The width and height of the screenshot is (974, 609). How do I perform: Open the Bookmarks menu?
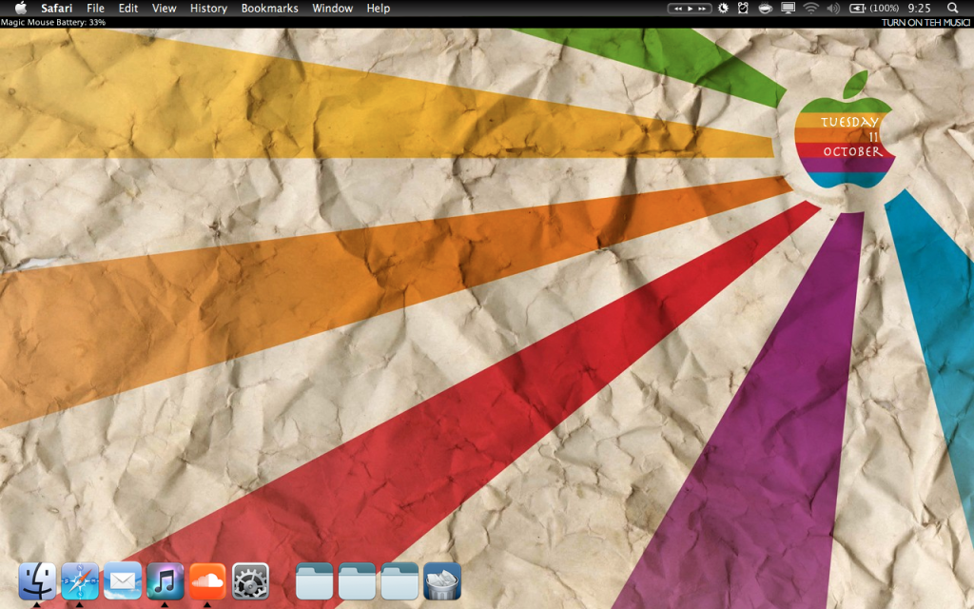click(269, 8)
